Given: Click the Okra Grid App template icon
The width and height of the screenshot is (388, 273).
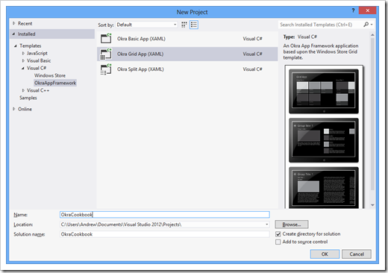Looking at the screenshot, I should pyautogui.click(x=106, y=54).
